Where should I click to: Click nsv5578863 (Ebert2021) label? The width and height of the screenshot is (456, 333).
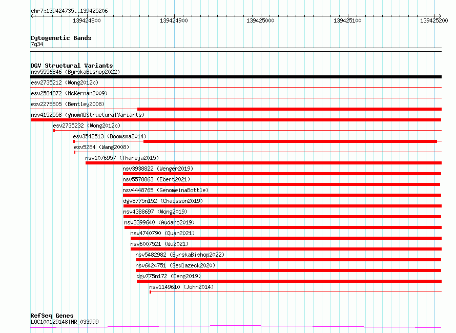point(156,179)
